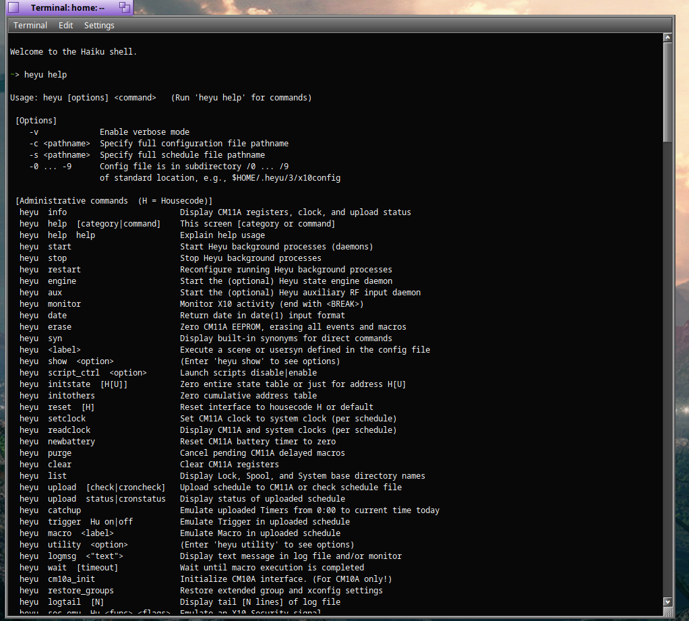Click the 'heyu syn' command
The image size is (689, 621).
(x=40, y=338)
